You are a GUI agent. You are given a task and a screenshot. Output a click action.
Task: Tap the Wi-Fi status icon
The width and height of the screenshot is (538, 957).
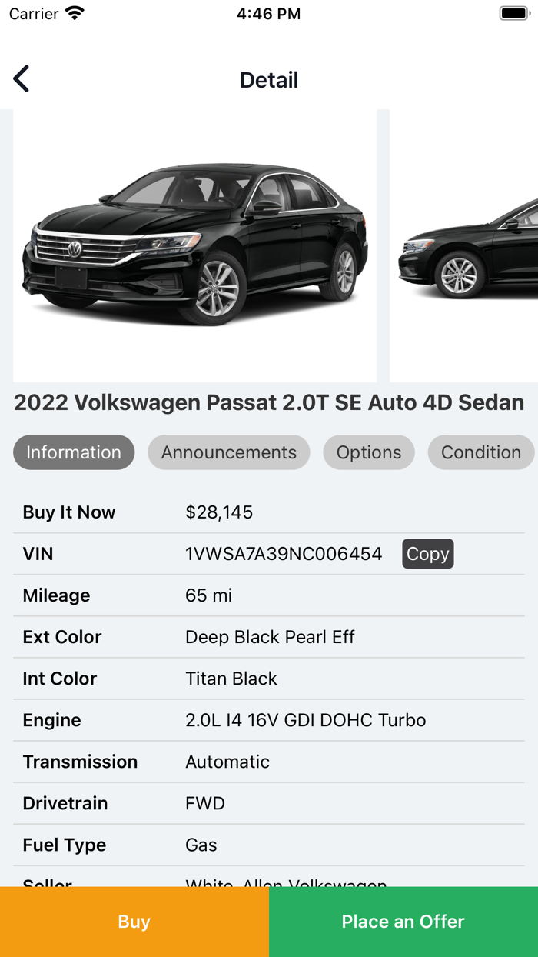75,14
